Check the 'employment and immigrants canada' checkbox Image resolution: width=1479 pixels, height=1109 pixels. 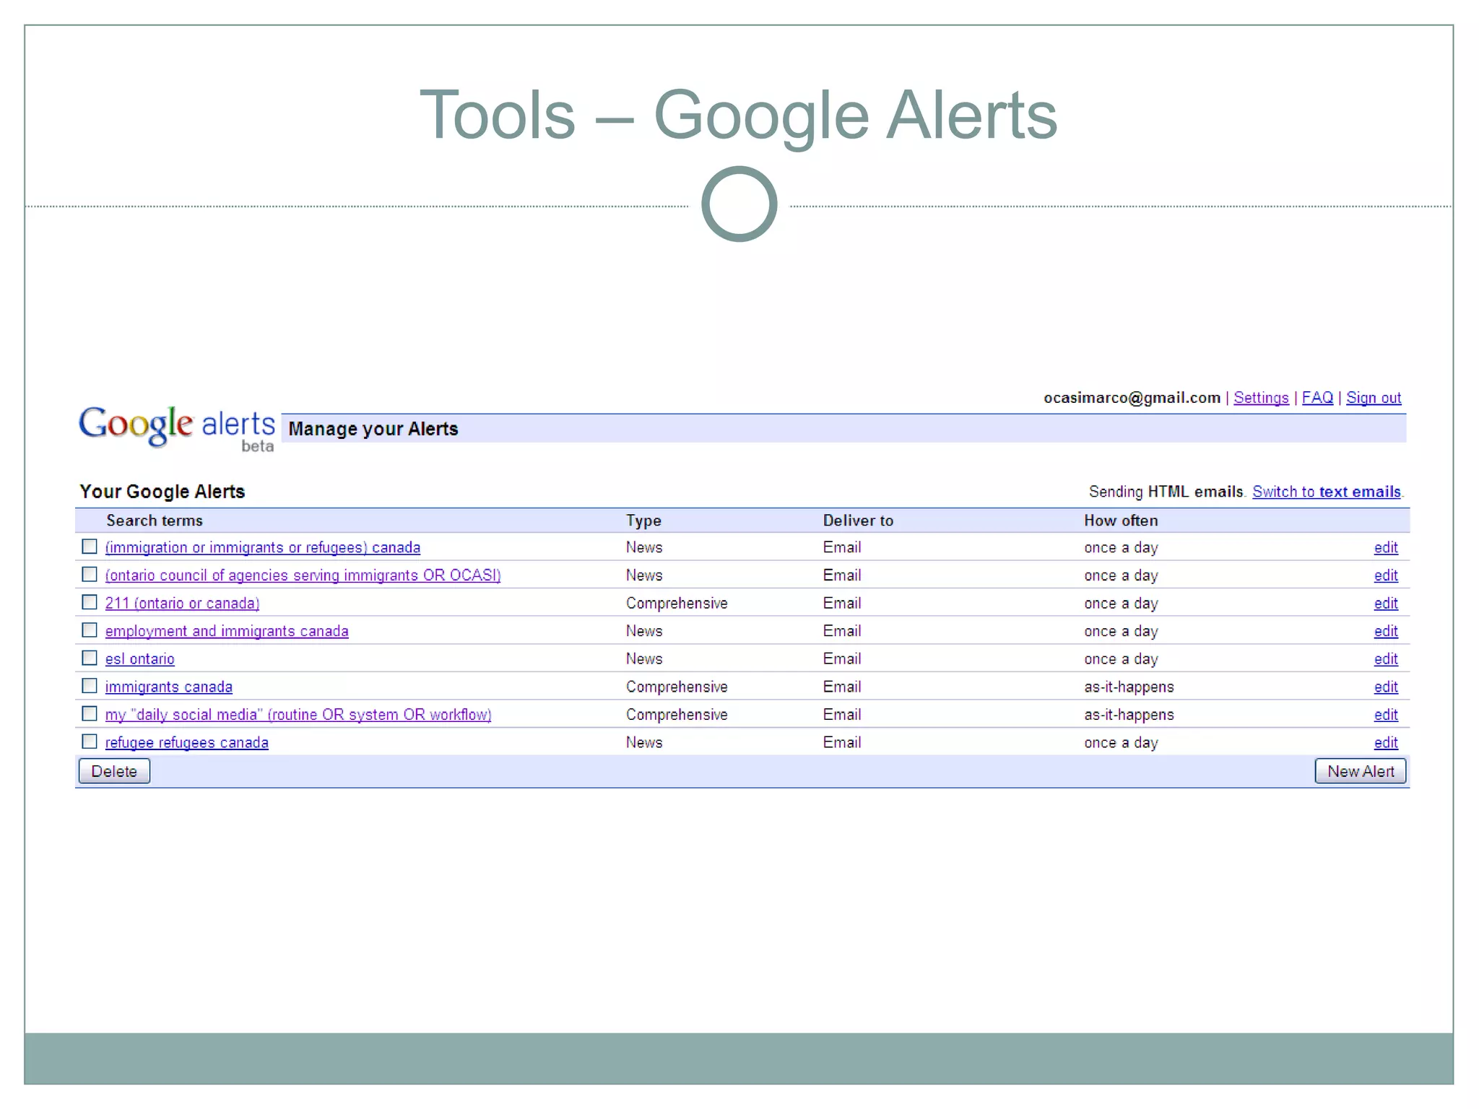(x=90, y=630)
